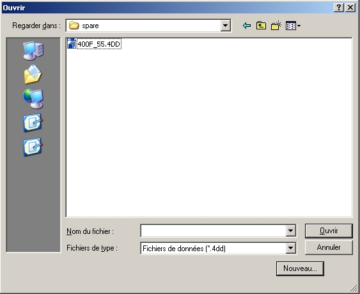Cancel the dialog with 'Annuler'
This screenshot has width=360, height=294.
coord(329,247)
